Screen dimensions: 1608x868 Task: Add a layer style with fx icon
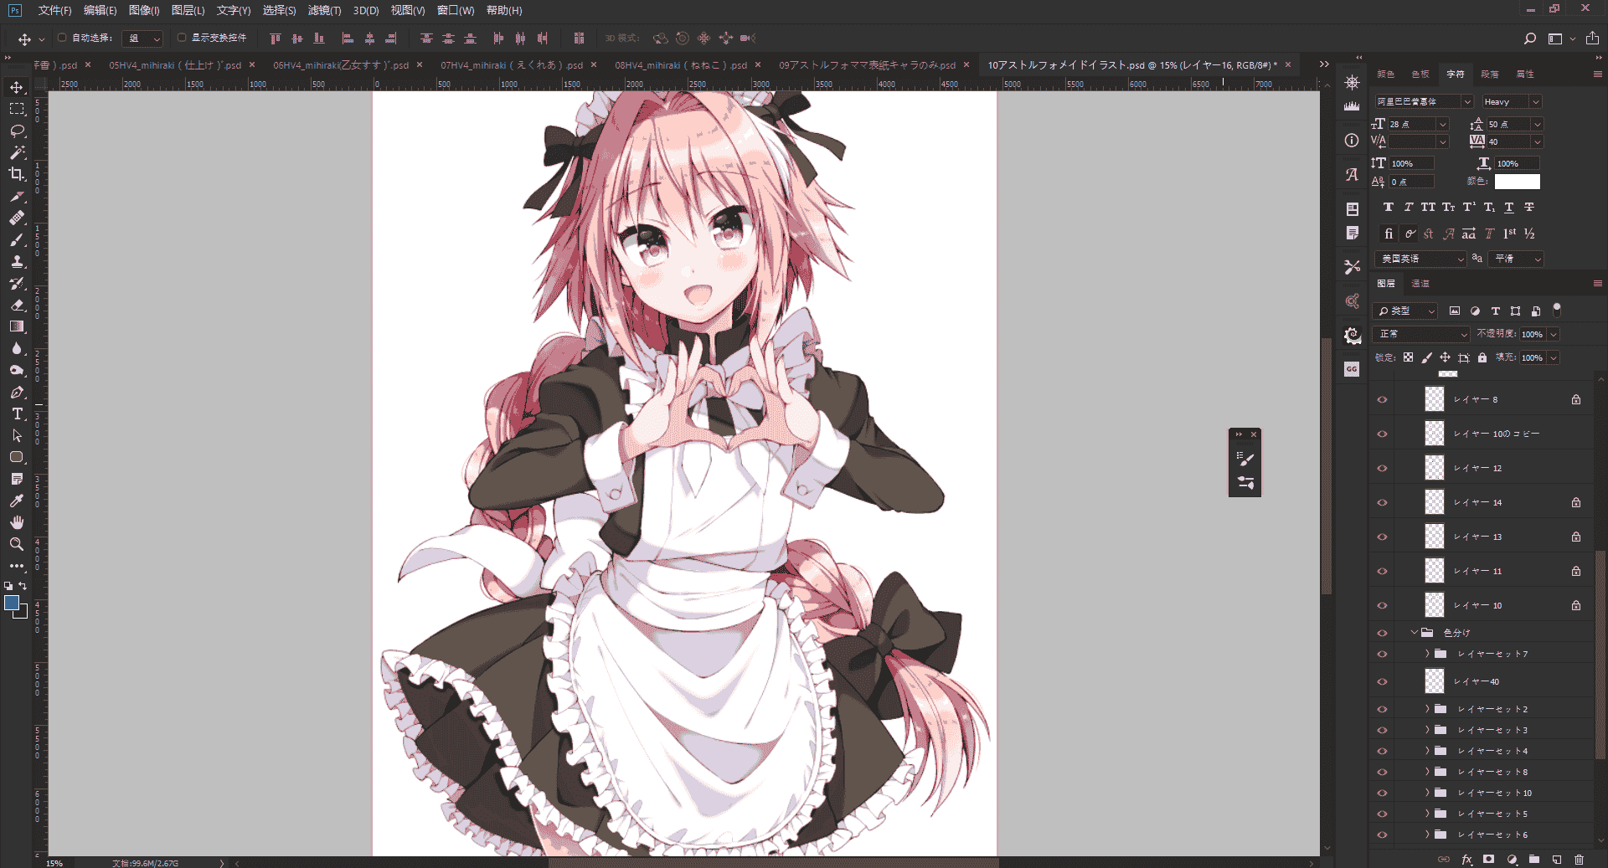pos(1466,860)
